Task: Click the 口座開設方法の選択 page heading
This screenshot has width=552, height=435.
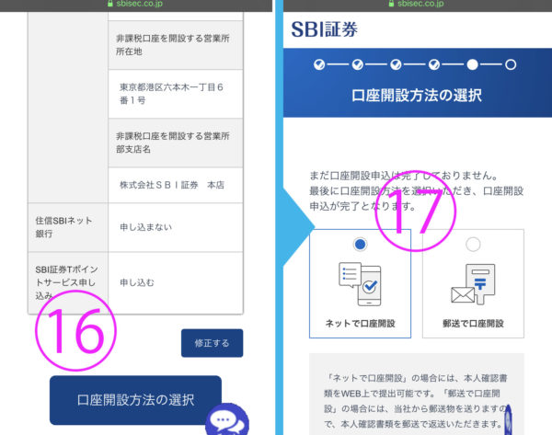Action: (x=417, y=96)
